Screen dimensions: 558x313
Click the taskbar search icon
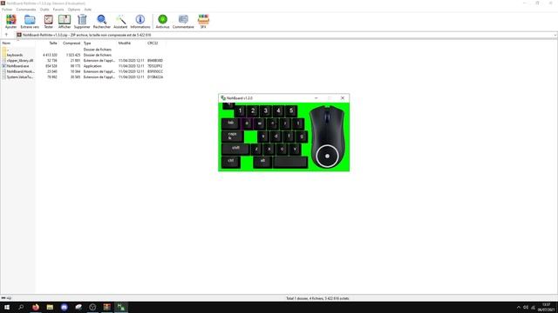point(21,307)
